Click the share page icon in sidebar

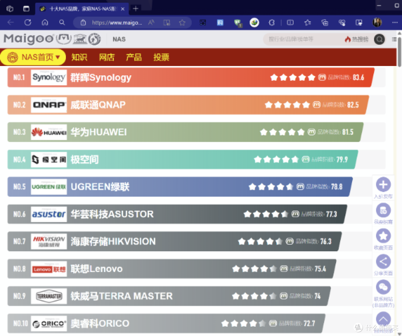[x=383, y=261]
